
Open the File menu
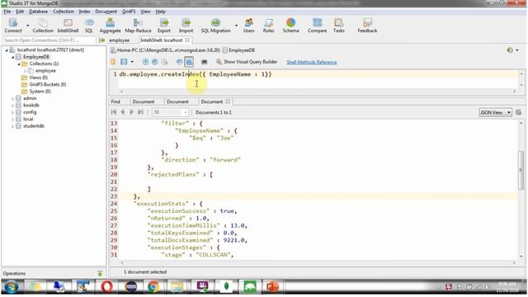coord(7,12)
